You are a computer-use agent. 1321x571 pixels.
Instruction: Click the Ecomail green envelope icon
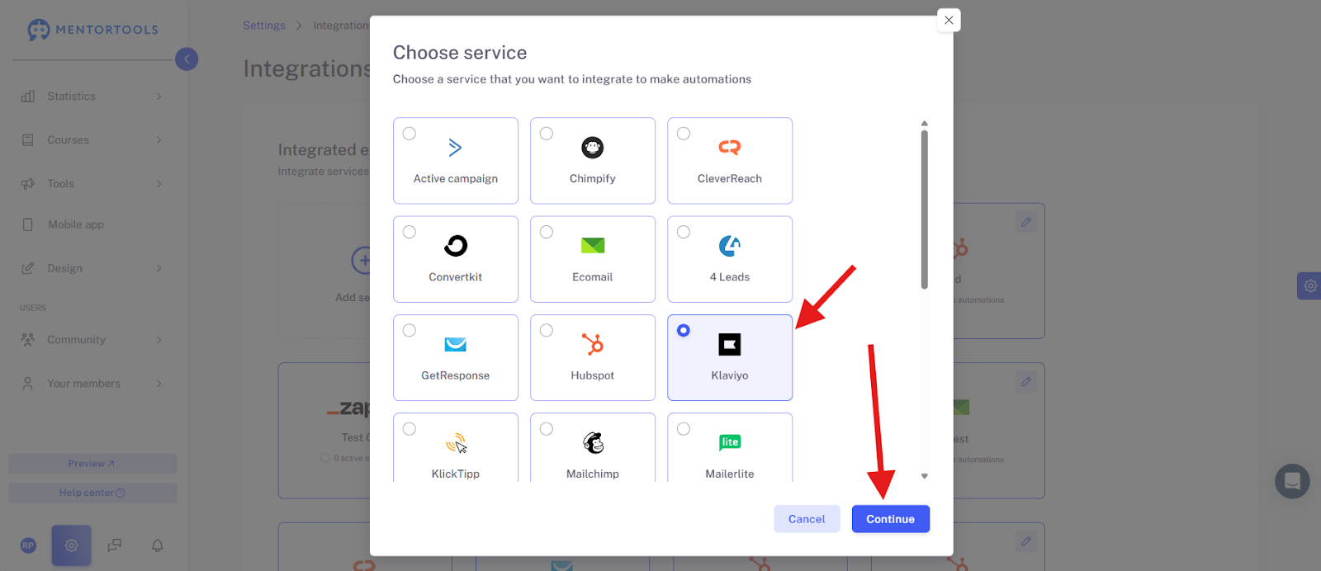click(593, 246)
